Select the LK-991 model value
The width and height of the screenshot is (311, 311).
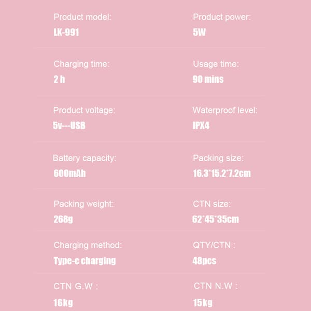pos(66,32)
